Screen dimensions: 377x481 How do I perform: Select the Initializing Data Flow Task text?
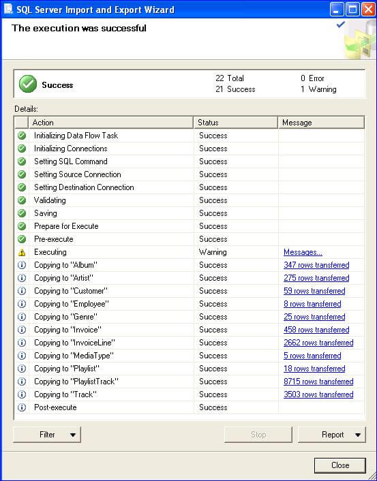[76, 136]
